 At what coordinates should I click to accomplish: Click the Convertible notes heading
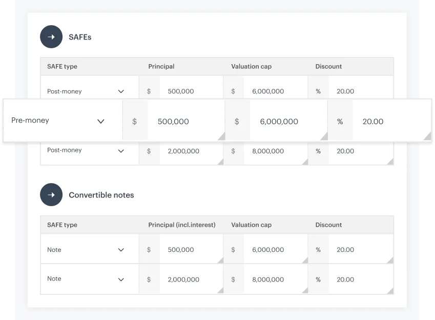[x=101, y=195]
